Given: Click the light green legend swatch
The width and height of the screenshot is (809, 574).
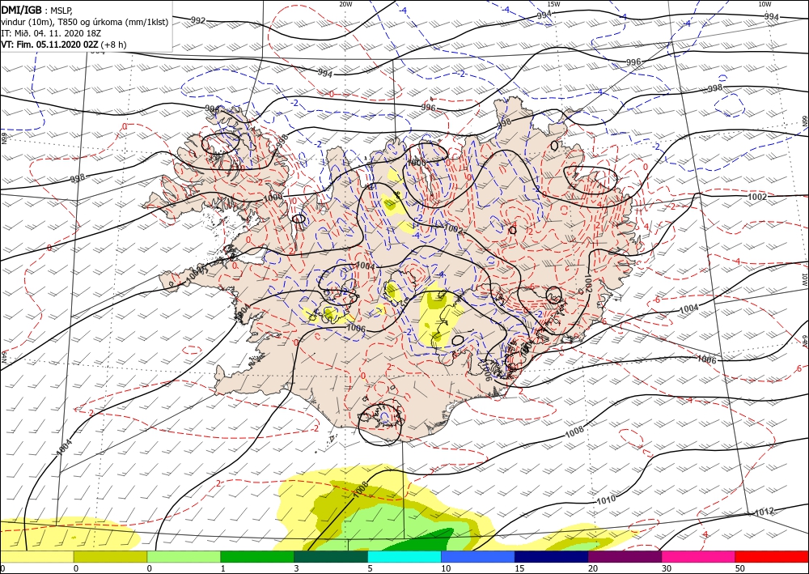Looking at the screenshot, I should point(184,556).
